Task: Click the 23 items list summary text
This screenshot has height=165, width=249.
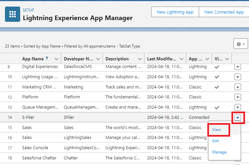Action: coord(72,46)
